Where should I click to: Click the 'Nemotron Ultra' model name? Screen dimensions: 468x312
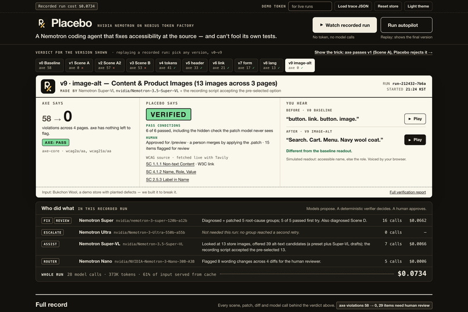click(x=95, y=232)
